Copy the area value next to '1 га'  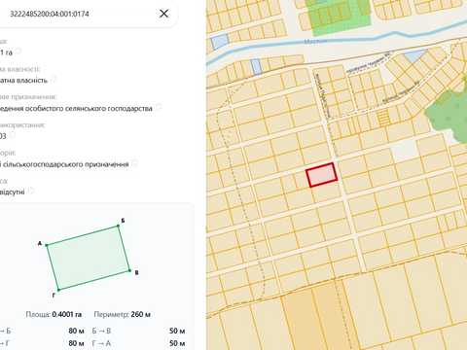coord(18,52)
